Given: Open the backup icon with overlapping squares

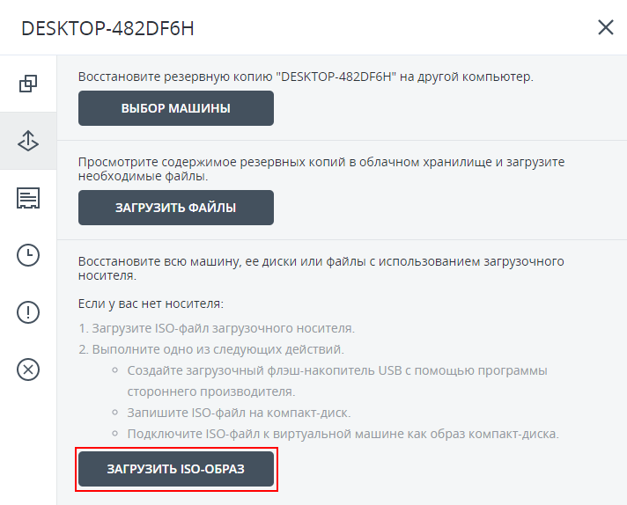Looking at the screenshot, I should pos(28,84).
